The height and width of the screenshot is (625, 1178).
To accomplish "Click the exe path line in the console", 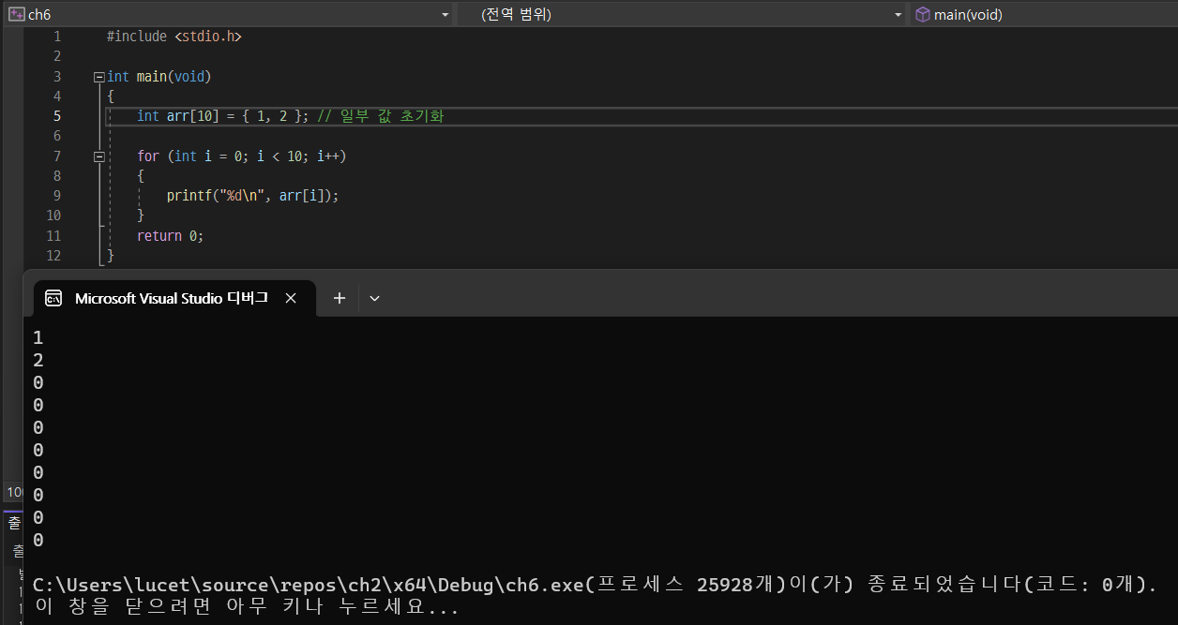I will click(595, 585).
